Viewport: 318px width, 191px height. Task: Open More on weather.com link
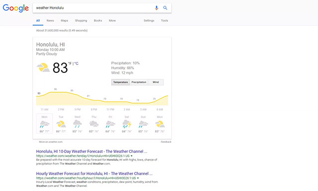coord(51,142)
